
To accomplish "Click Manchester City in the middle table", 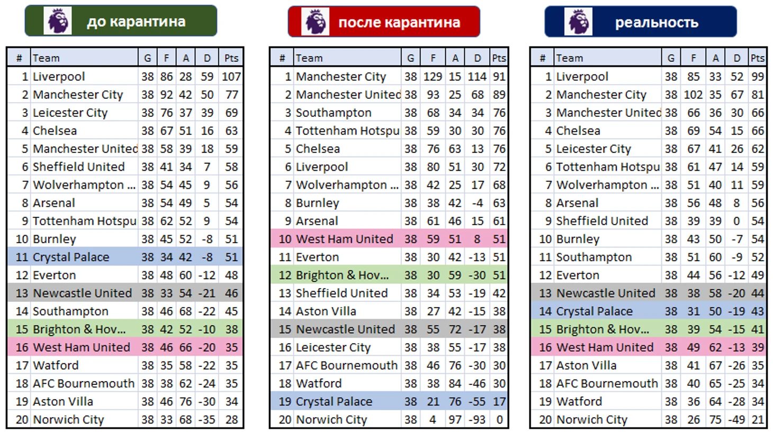I will click(341, 77).
